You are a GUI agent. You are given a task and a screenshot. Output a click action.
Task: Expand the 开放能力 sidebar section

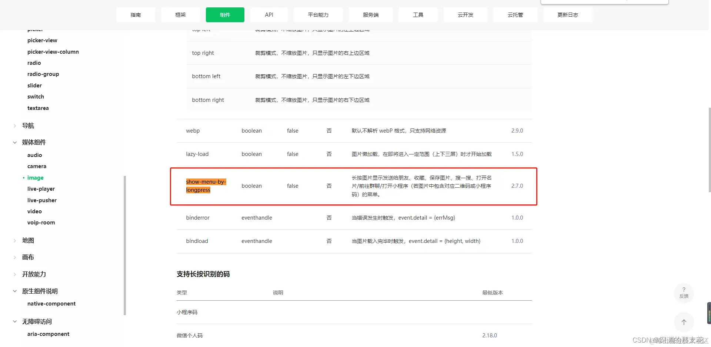coord(34,274)
